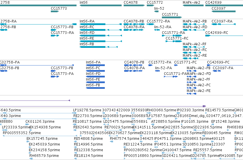Select the CG4078-PB protein label

134,62
